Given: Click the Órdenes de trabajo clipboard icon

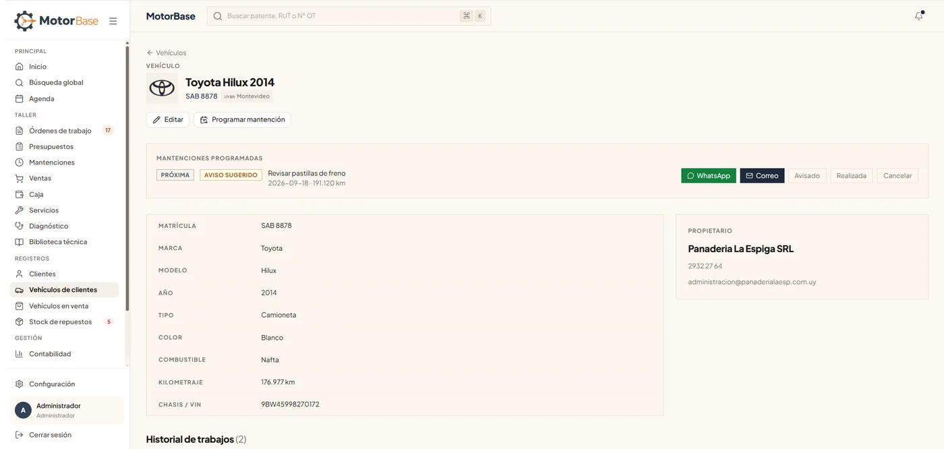Looking at the screenshot, I should (20, 131).
